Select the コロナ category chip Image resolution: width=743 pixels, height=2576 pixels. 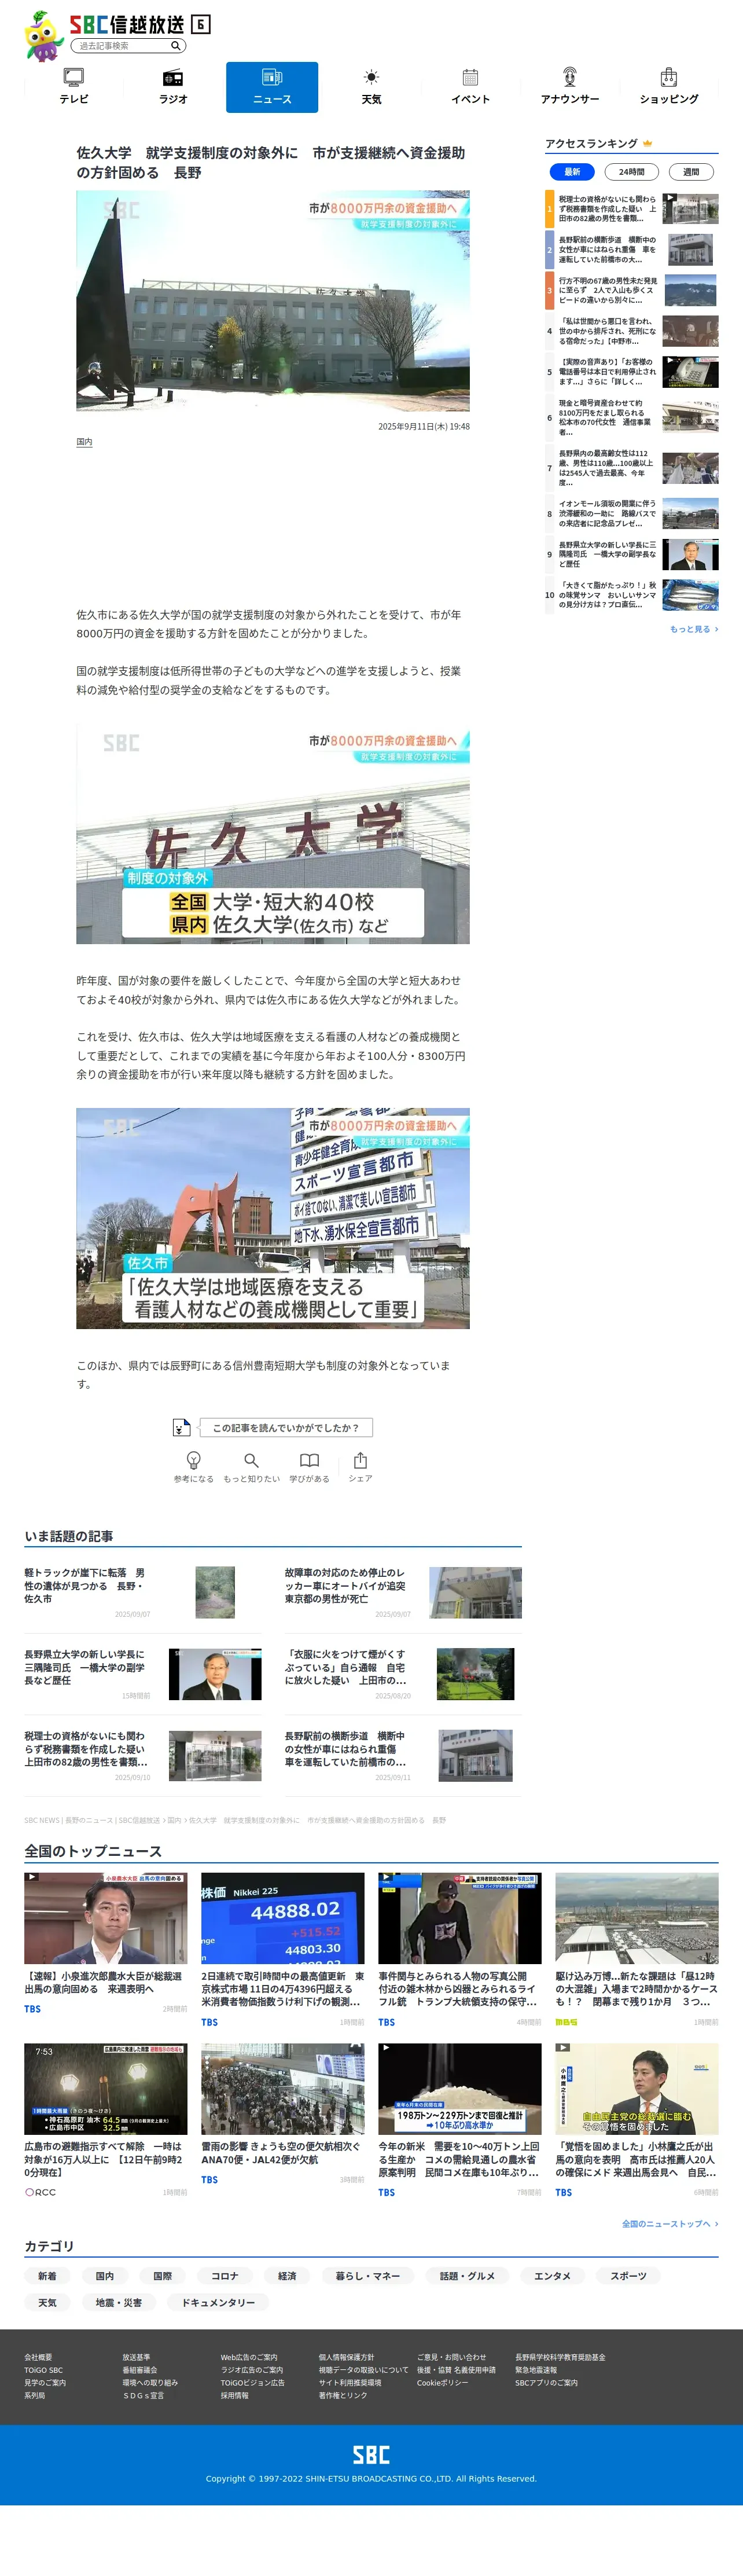(225, 2276)
